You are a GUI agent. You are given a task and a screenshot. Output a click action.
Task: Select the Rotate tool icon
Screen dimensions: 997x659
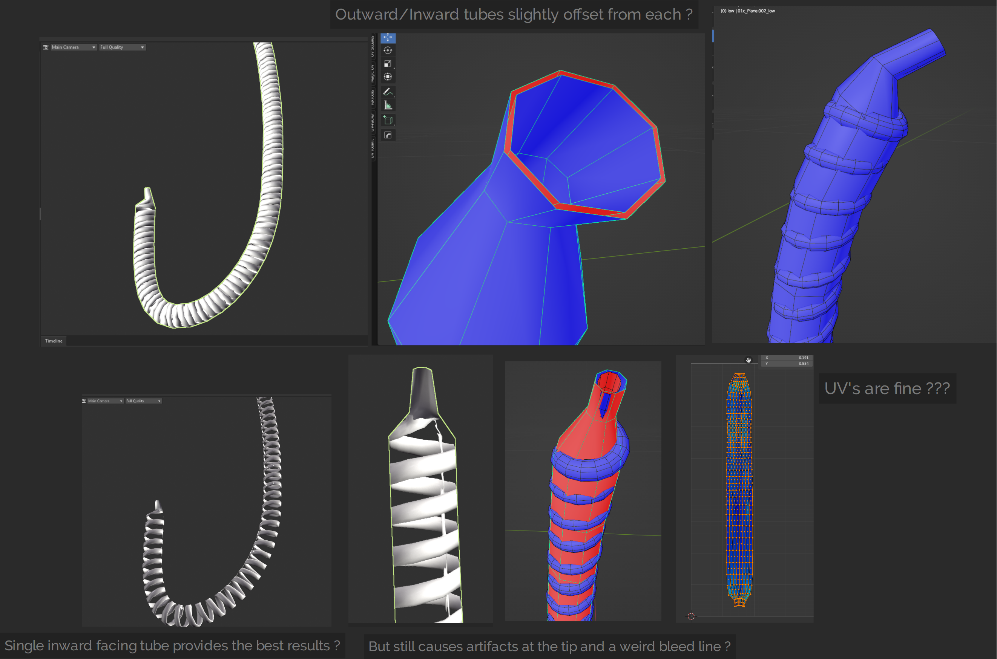(x=388, y=50)
